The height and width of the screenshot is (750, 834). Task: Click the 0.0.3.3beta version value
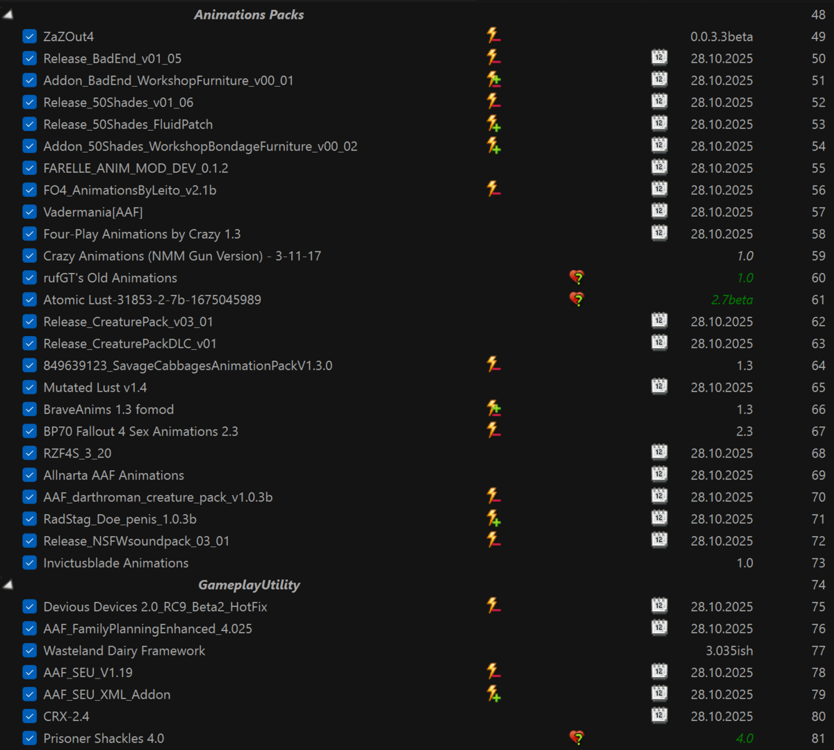[721, 37]
